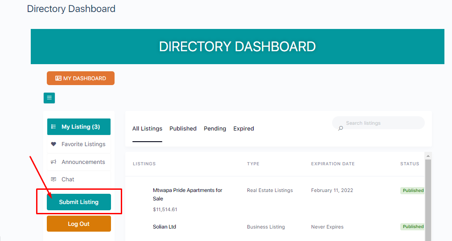The height and width of the screenshot is (241, 452).
Task: Click the ID card icon in My Dashboard
Action: (x=58, y=78)
